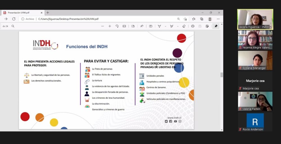Open the browser settings ellipsis menu

click(x=218, y=19)
